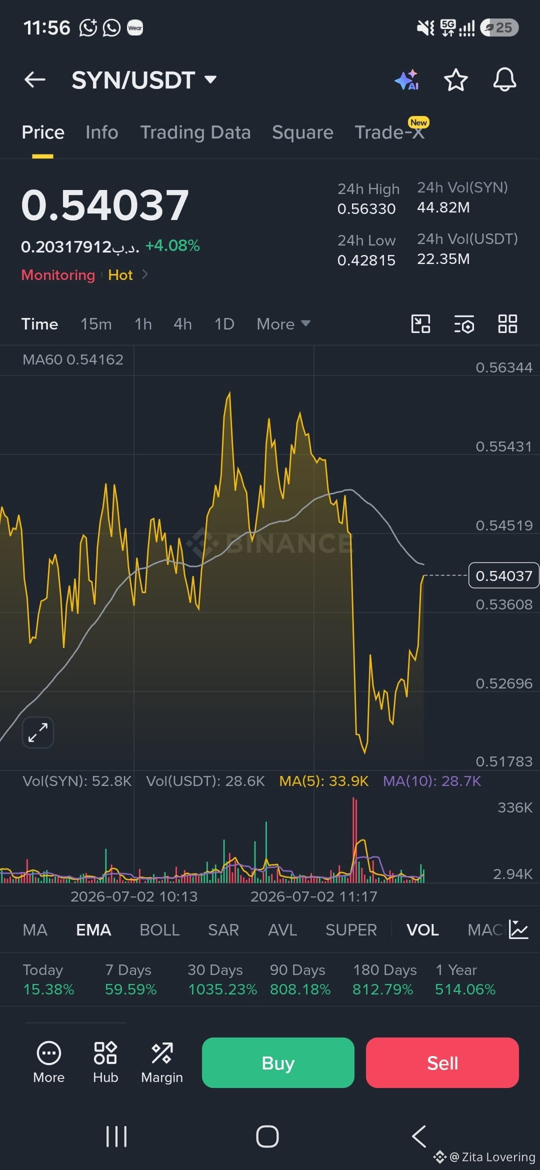Select the VOL sub-indicator
The height and width of the screenshot is (1170, 540).
click(422, 930)
